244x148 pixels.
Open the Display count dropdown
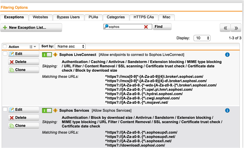202,38
